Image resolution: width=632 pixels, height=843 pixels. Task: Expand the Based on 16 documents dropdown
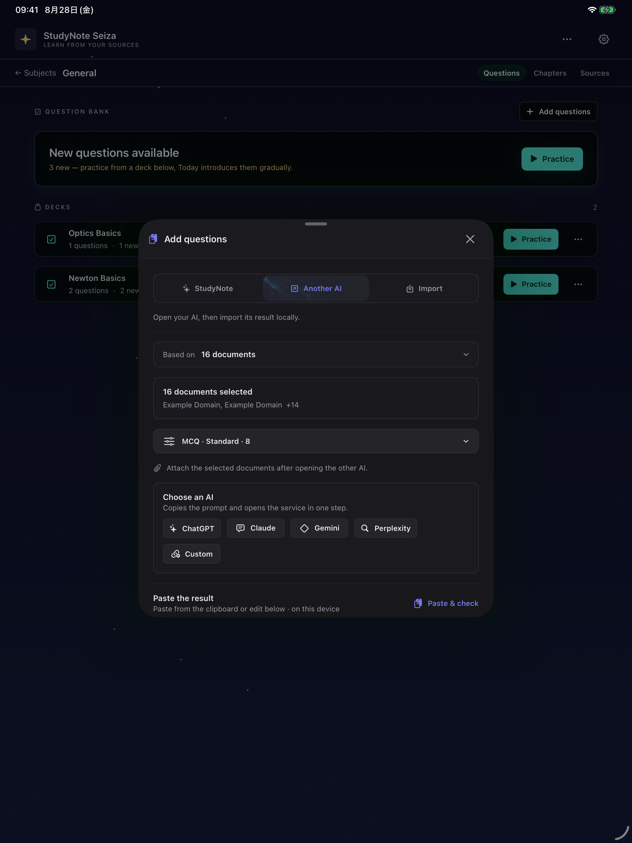[x=316, y=354]
